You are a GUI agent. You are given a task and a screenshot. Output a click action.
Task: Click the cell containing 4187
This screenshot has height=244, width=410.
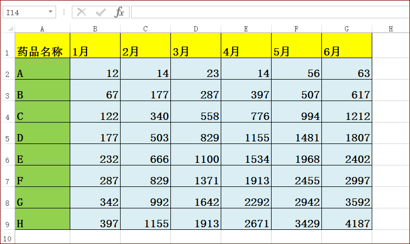point(347,219)
